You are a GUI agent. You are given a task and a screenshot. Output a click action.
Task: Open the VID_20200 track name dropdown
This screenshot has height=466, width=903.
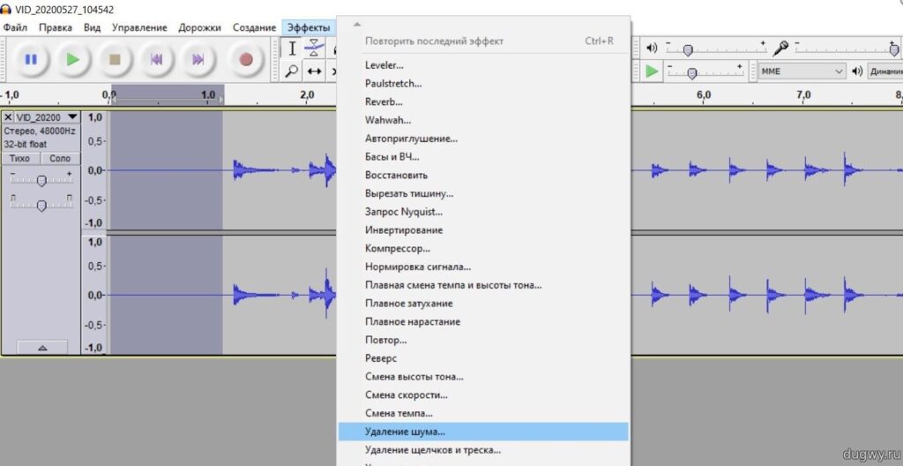[x=47, y=117]
